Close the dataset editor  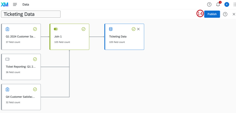click(x=234, y=14)
